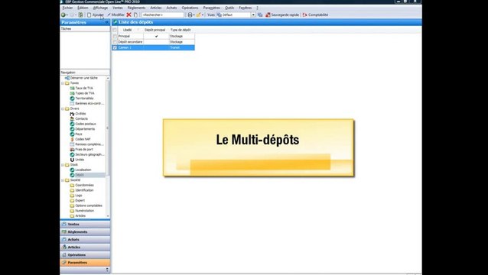
Task: Open the Règlements menu
Action: (x=136, y=8)
